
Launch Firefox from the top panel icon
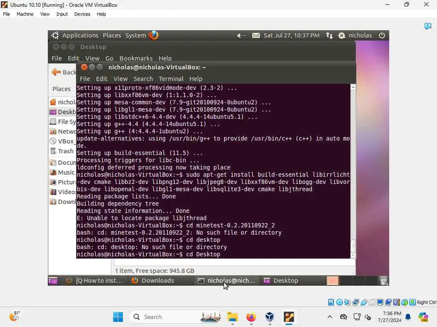[x=154, y=35]
